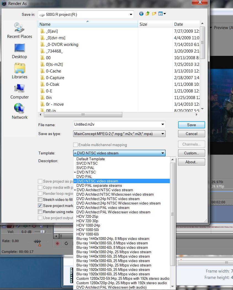Viewport: 233px width, 290px height.
Task: Click the record button in the Vegas transport bar
Action: pyautogui.click(x=57, y=244)
